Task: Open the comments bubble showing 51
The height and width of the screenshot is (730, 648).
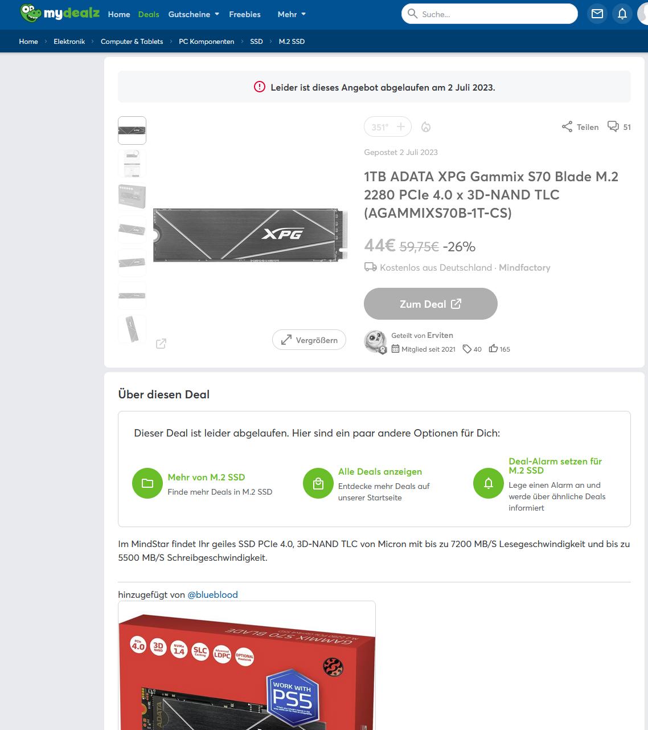Action: pos(619,127)
